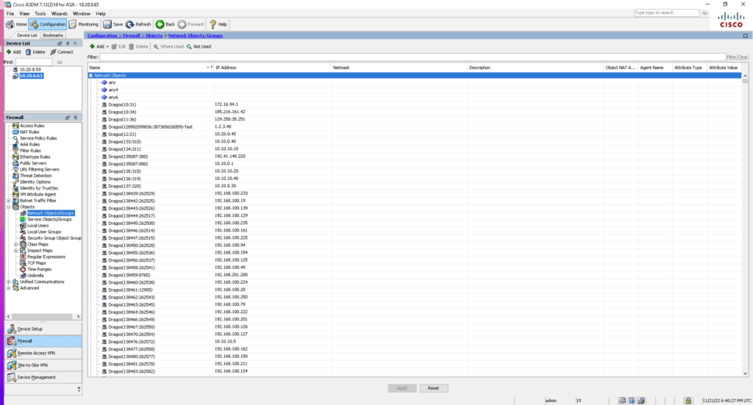Image resolution: width=753 pixels, height=405 pixels.
Task: Sort by the Name column header
Action: [x=150, y=68]
